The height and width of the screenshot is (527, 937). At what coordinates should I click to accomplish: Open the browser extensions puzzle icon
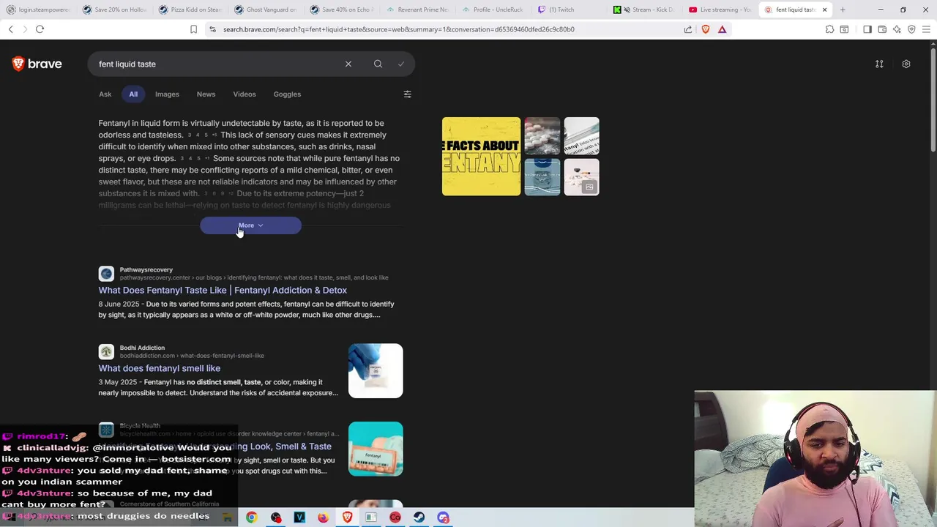pos(829,29)
